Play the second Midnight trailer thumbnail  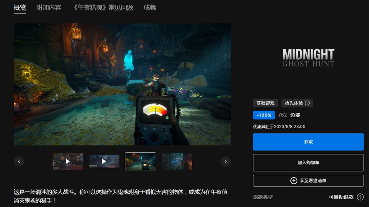pyautogui.click(x=104, y=161)
